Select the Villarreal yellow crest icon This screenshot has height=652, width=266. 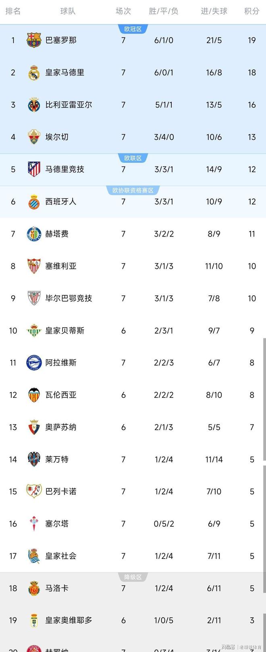34,105
